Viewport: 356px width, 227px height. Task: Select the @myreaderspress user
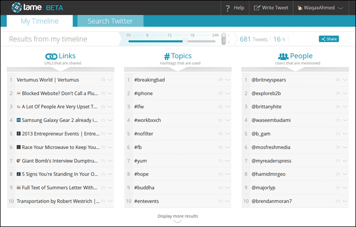[271, 161]
